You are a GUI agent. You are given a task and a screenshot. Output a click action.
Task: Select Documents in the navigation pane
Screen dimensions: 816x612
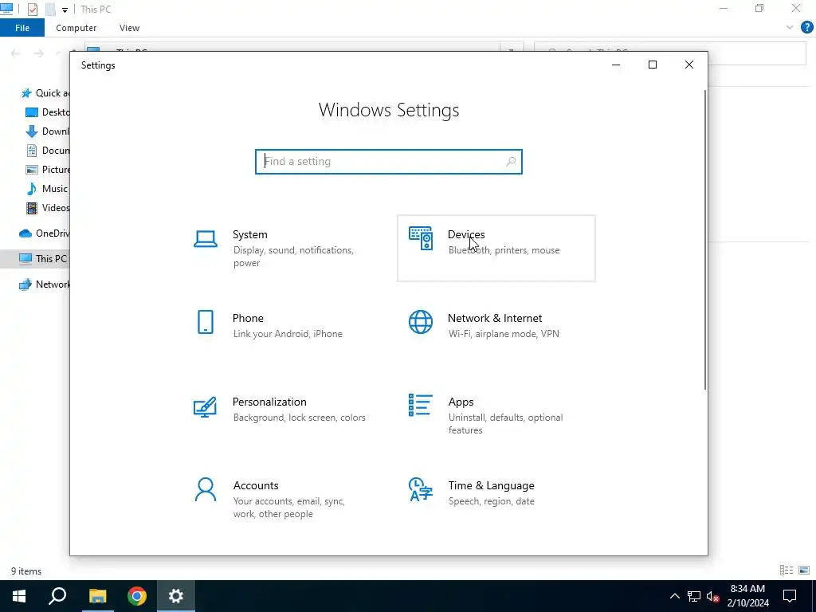tap(47, 151)
